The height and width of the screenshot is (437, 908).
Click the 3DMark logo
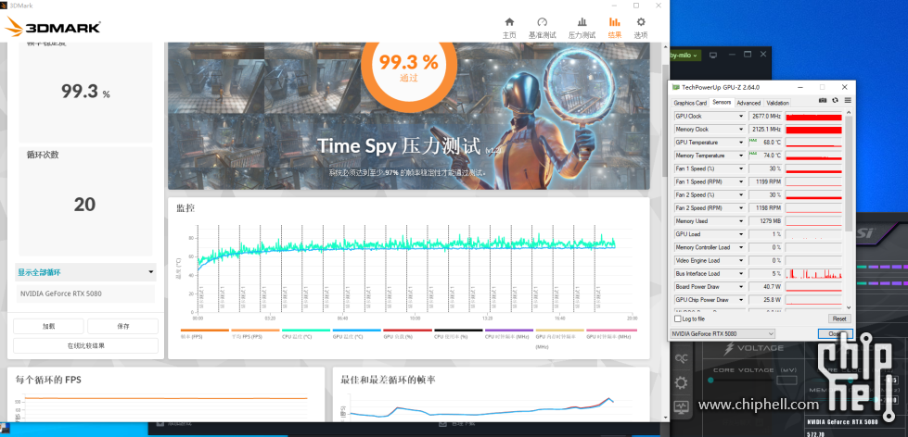(x=53, y=26)
